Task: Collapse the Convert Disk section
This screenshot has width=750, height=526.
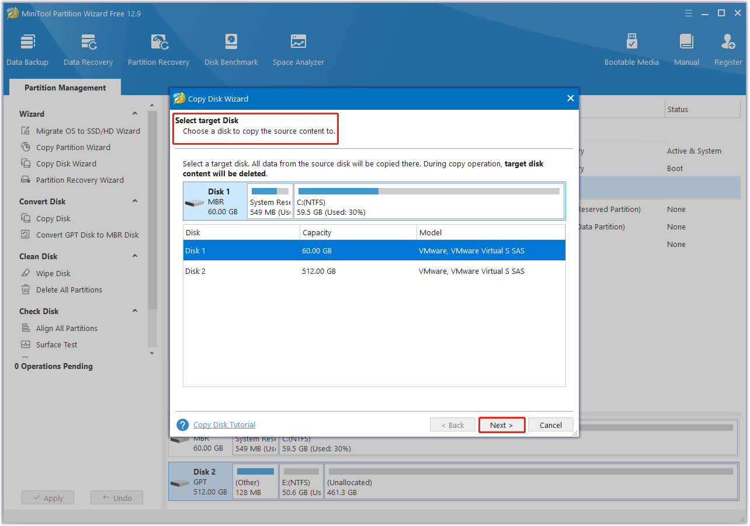Action: [x=135, y=201]
